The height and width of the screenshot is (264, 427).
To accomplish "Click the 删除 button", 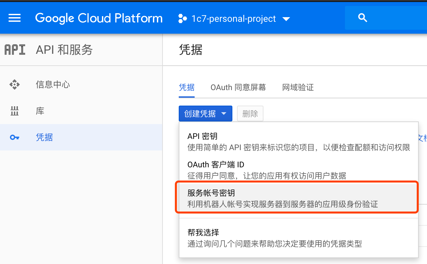I will 250,114.
